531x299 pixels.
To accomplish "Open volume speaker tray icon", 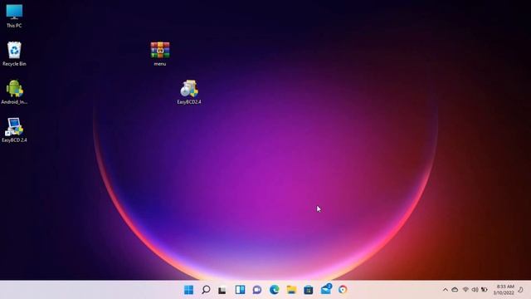I will pos(475,290).
